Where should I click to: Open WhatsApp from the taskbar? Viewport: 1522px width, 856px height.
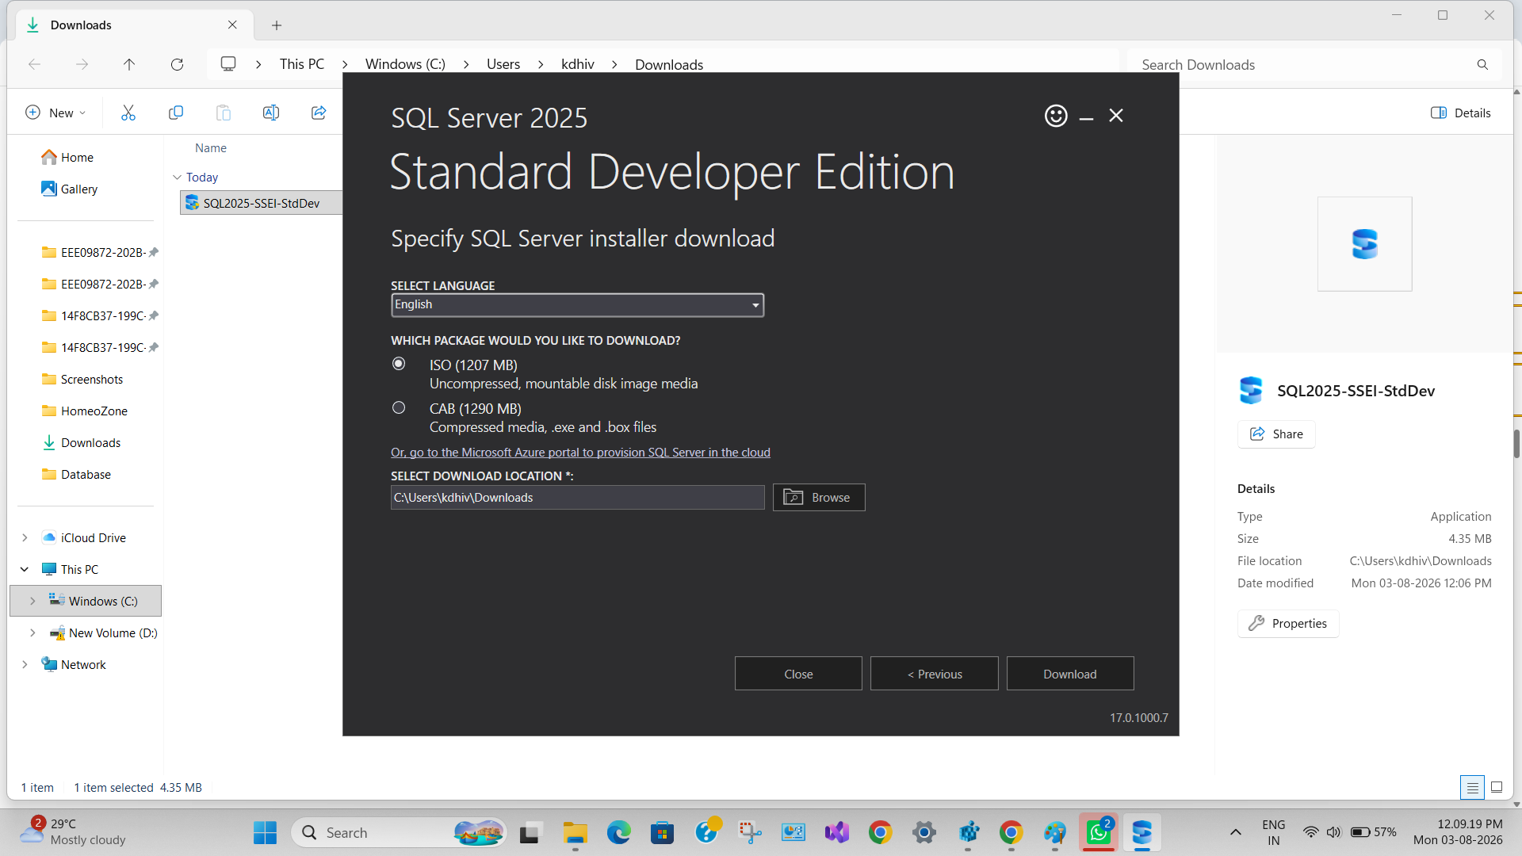(1098, 832)
